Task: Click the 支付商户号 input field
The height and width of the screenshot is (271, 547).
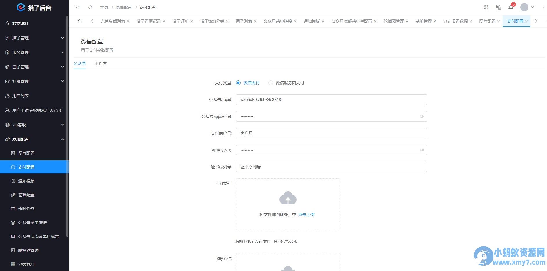Action: [331, 133]
